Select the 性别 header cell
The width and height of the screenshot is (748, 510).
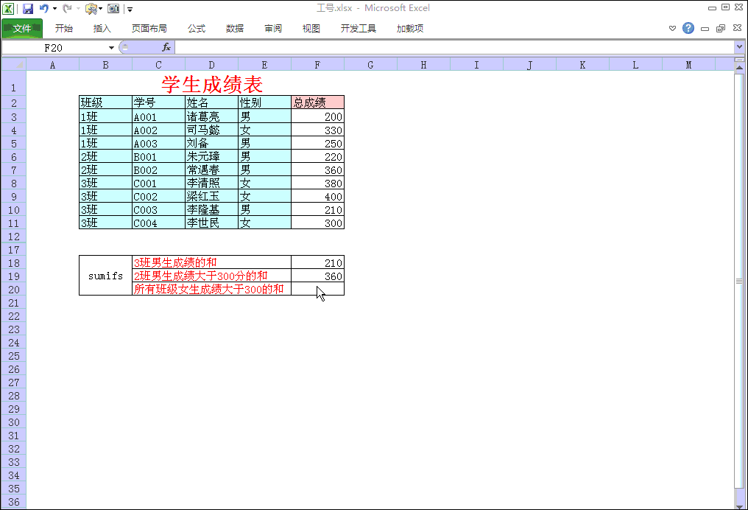264,102
